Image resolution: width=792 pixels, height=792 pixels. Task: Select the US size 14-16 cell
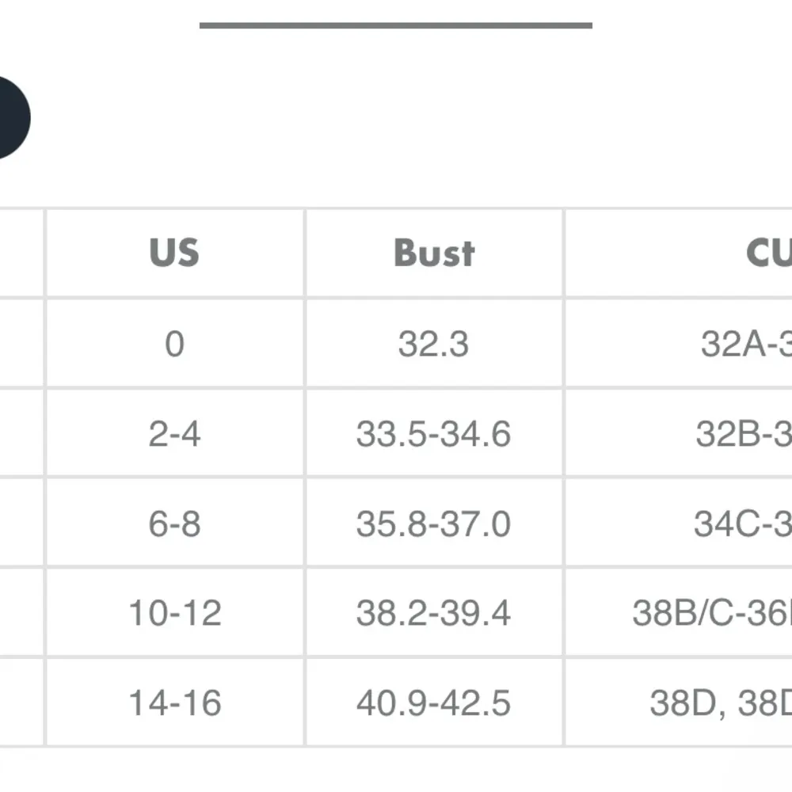[x=174, y=703]
